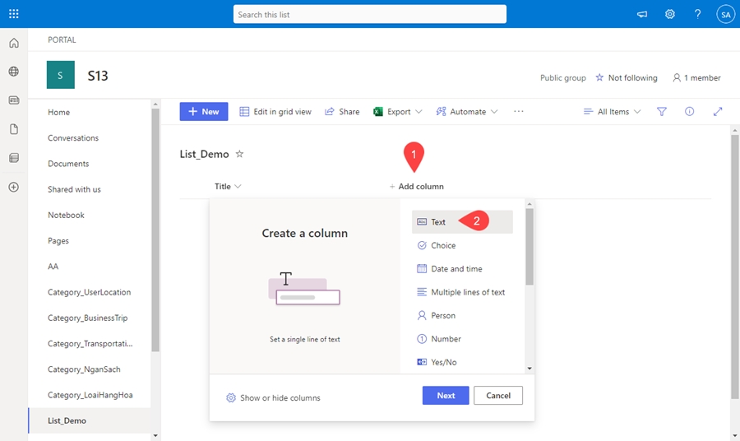Click the filter funnel icon

[662, 112]
